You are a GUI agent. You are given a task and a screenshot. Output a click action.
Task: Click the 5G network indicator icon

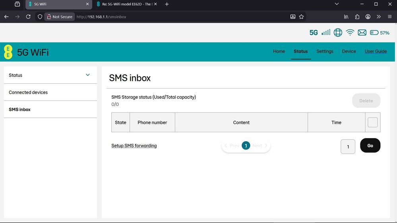314,33
